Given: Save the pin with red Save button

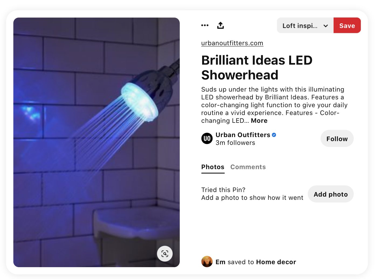Looking at the screenshot, I should (347, 25).
